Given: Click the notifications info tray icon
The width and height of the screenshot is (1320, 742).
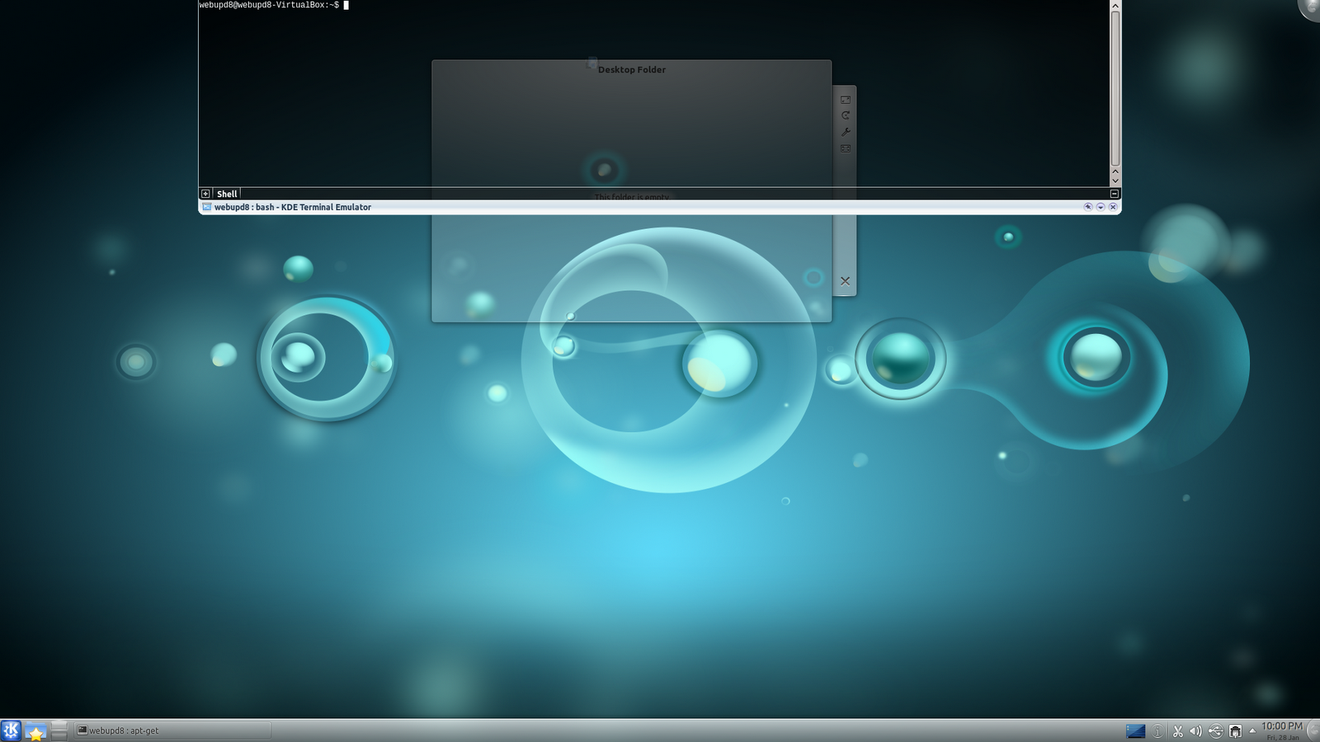Looking at the screenshot, I should pyautogui.click(x=1157, y=731).
